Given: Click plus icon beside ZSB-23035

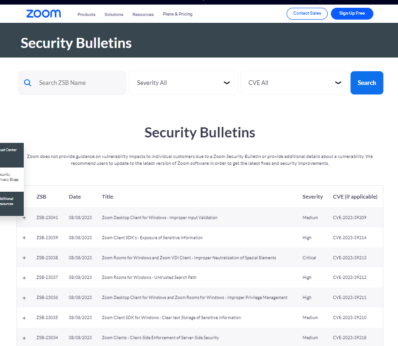Looking at the screenshot, I should [24, 318].
